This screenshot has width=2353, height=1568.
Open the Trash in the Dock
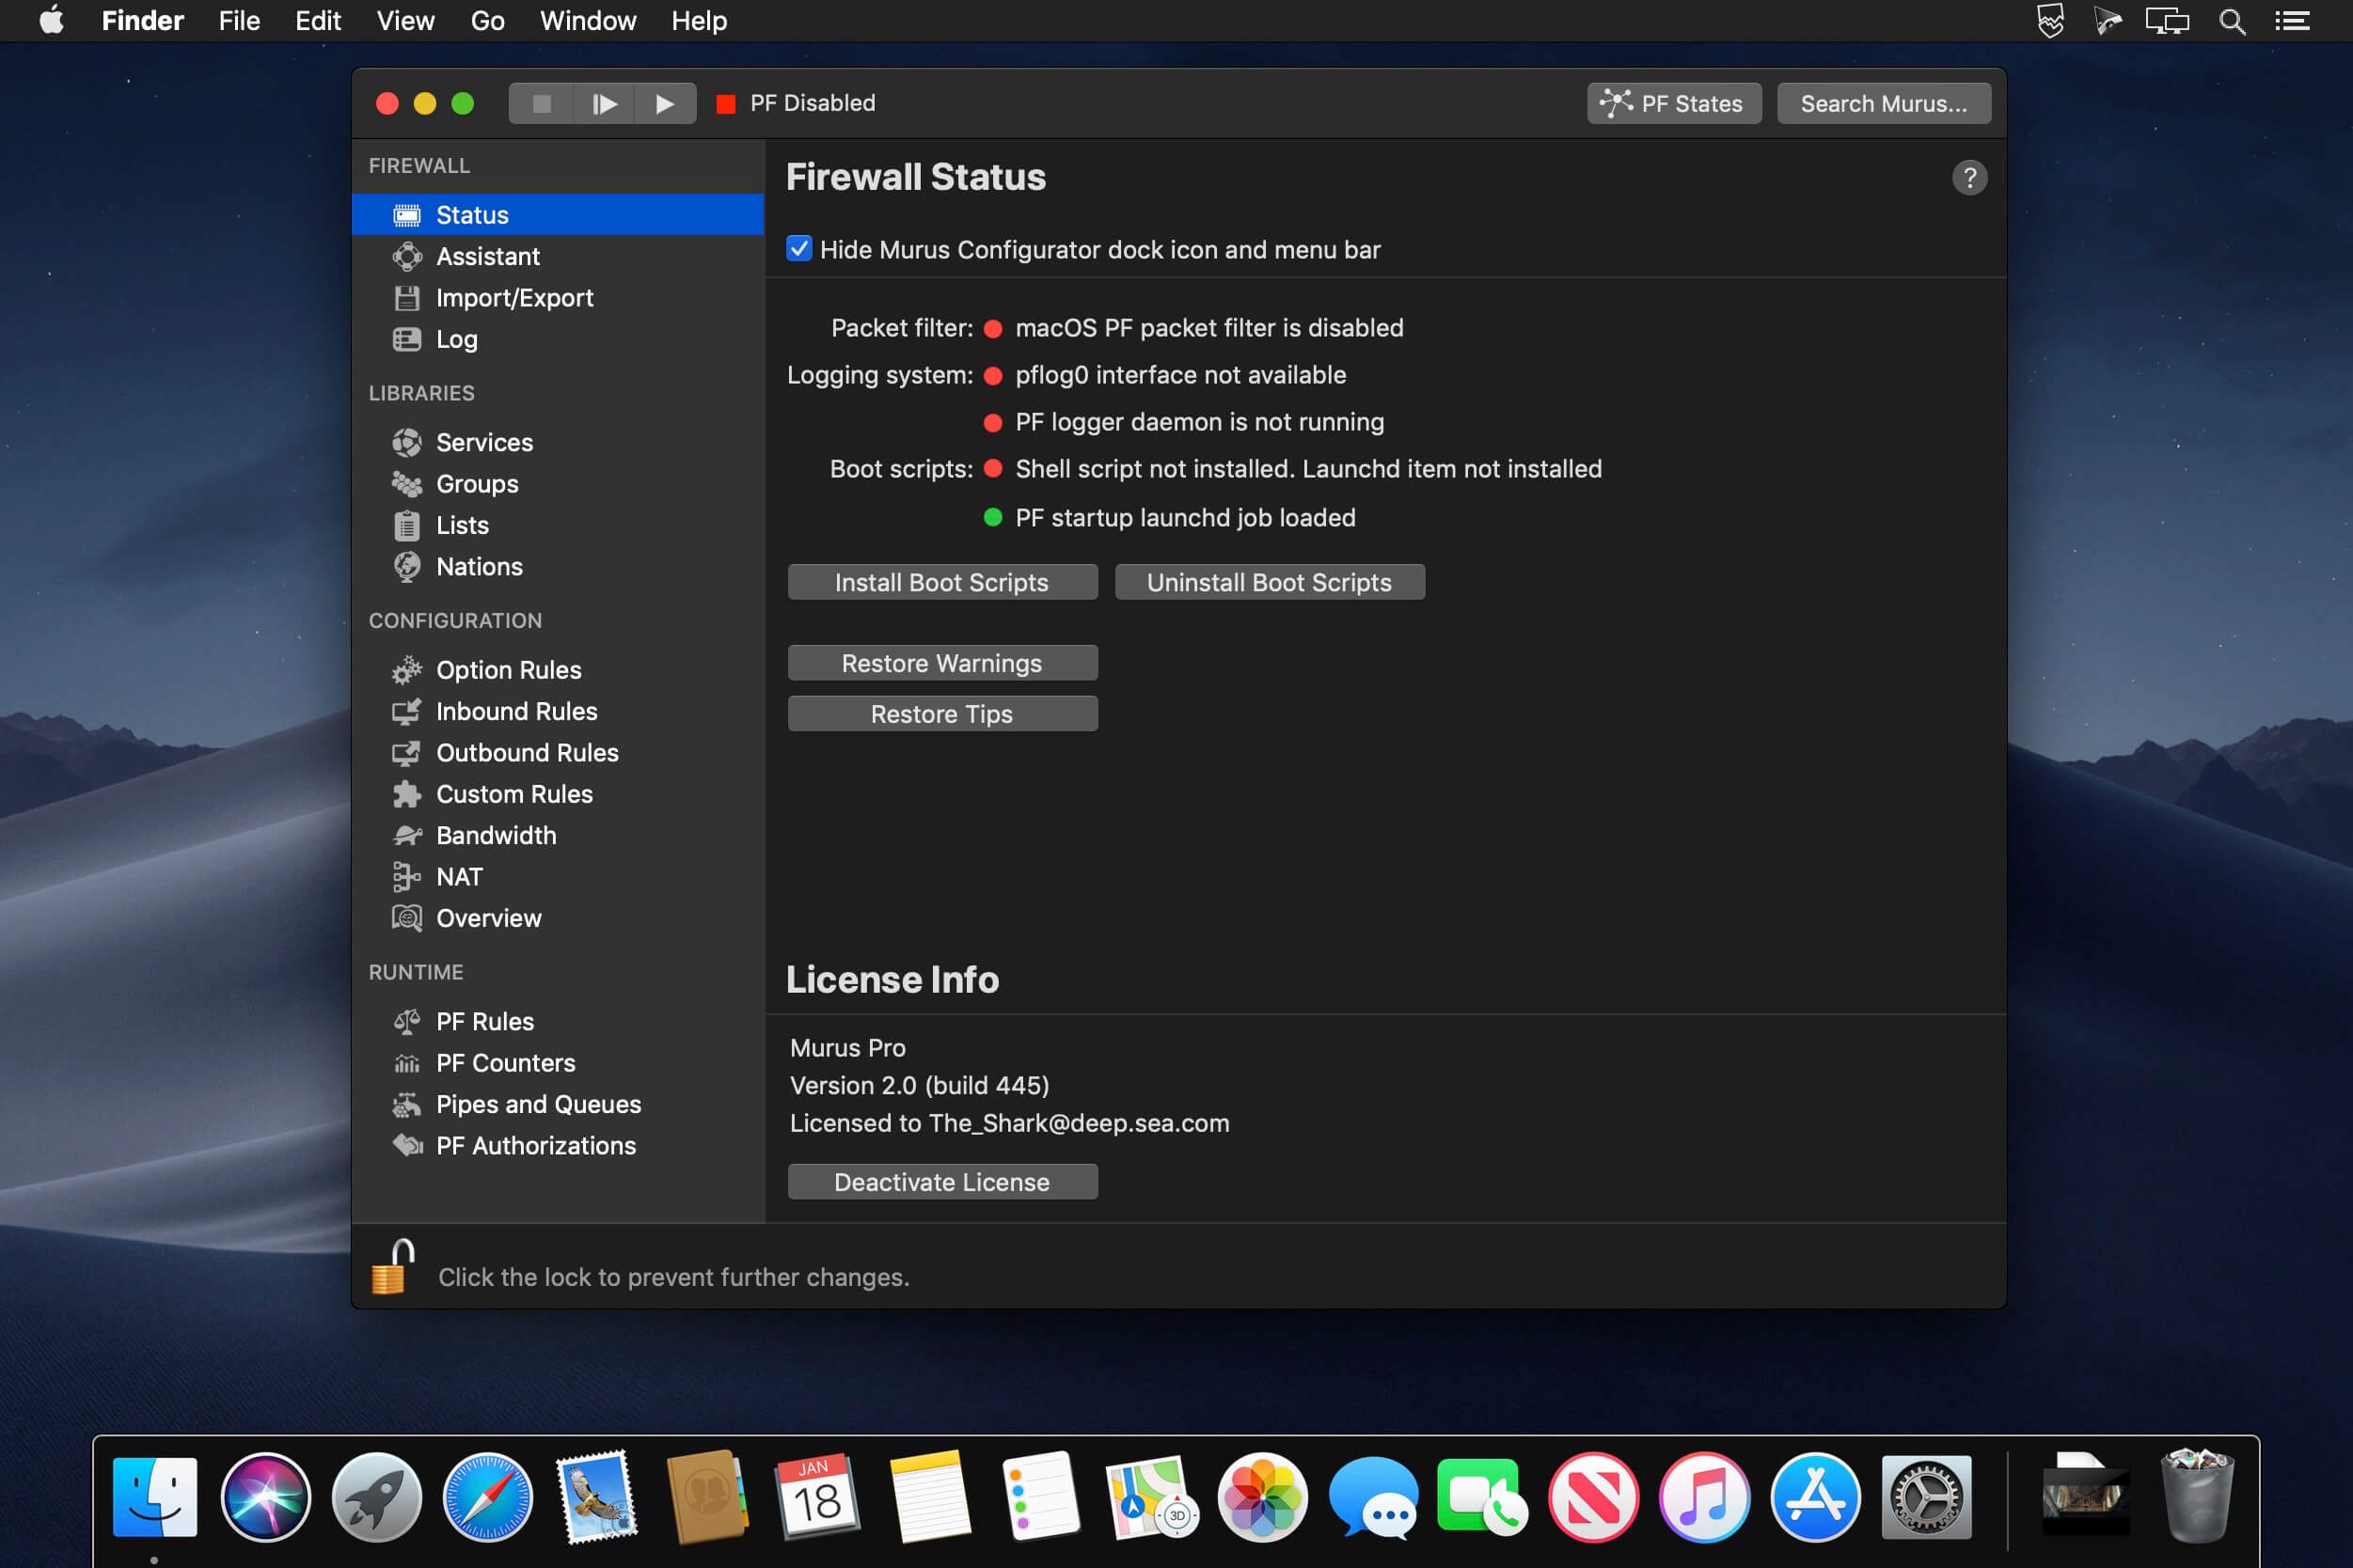pos(2198,1495)
